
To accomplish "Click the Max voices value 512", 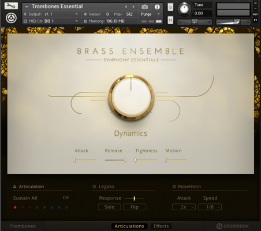I will (x=129, y=14).
